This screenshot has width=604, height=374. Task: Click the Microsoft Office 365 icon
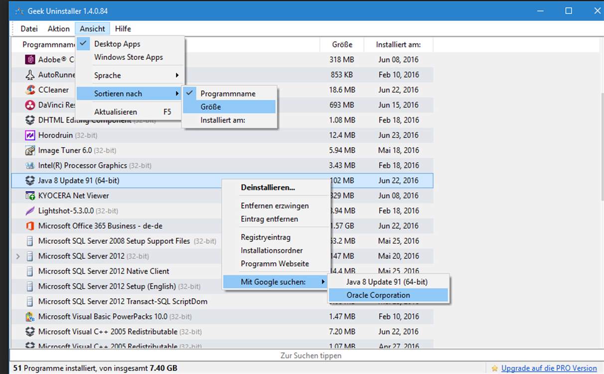pyautogui.click(x=30, y=226)
